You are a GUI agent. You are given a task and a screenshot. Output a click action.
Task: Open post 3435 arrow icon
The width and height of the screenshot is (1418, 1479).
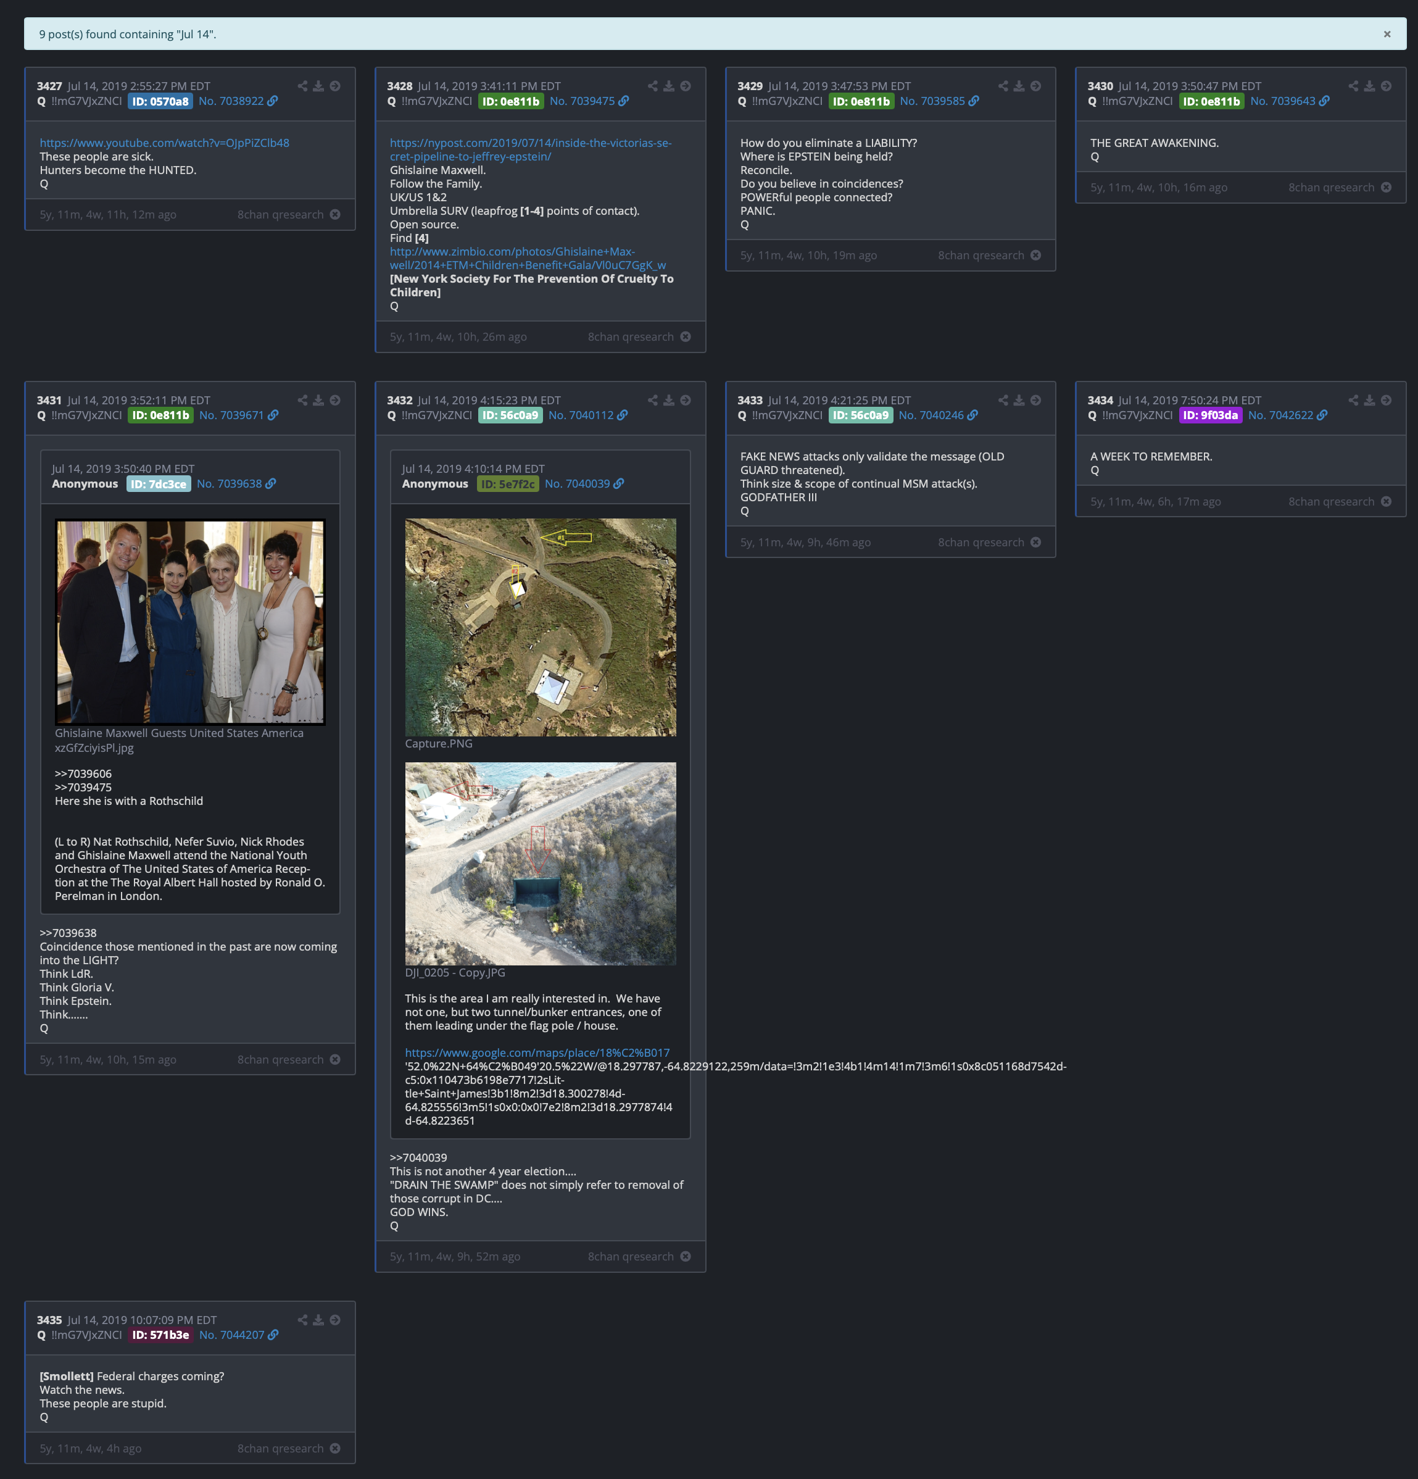click(x=335, y=1320)
